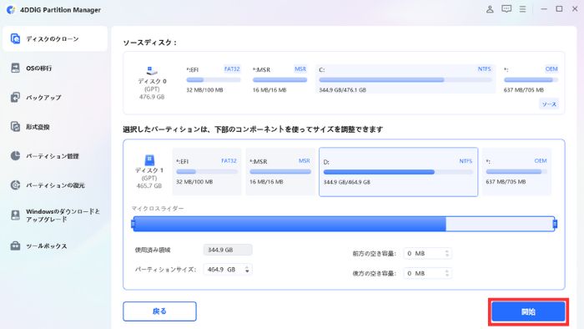The width and height of the screenshot is (584, 329).
Task: Click the Toolbox (ツールボックス) briefcase icon
Action: 15,245
